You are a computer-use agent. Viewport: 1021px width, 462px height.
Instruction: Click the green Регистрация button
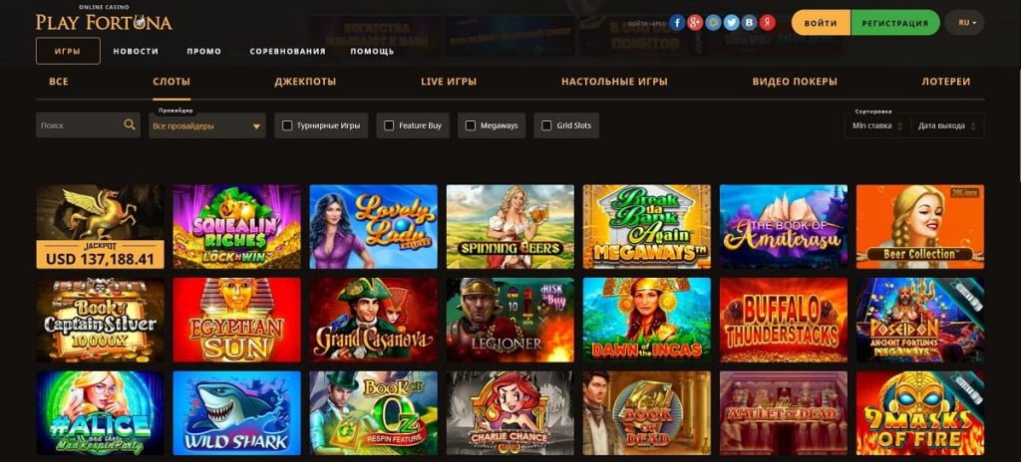pyautogui.click(x=895, y=23)
